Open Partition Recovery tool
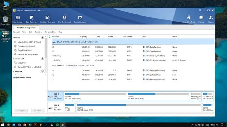227x127 pixels. point(48,19)
